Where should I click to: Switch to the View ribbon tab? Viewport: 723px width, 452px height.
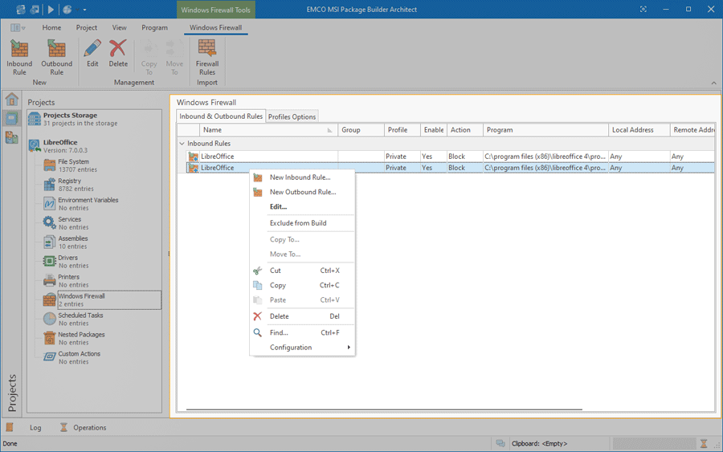click(120, 27)
